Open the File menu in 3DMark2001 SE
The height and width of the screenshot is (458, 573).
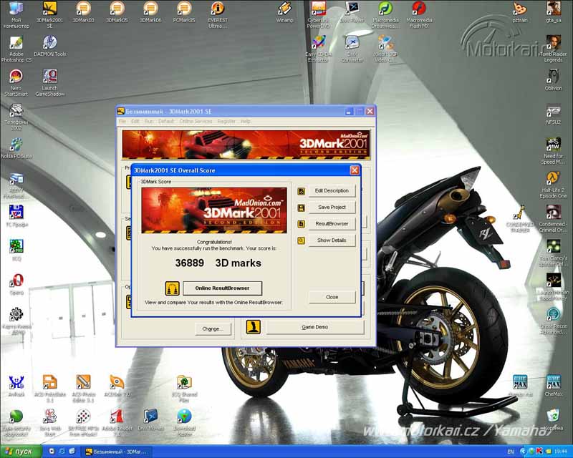[122, 121]
